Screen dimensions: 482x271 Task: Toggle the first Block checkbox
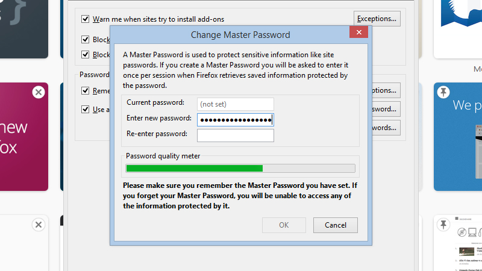pyautogui.click(x=85, y=39)
